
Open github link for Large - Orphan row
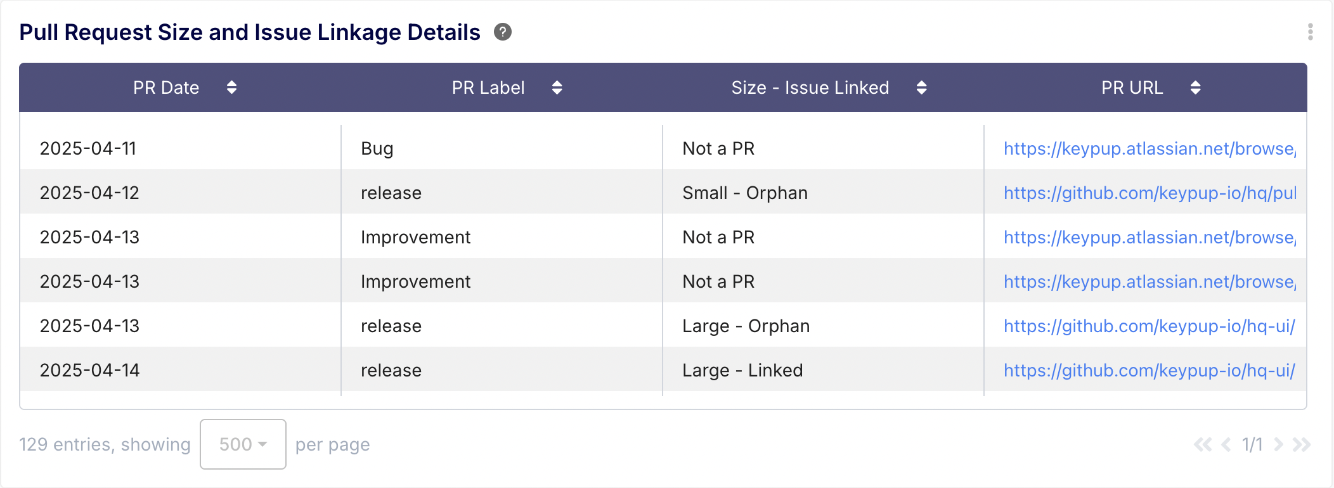click(x=1149, y=326)
